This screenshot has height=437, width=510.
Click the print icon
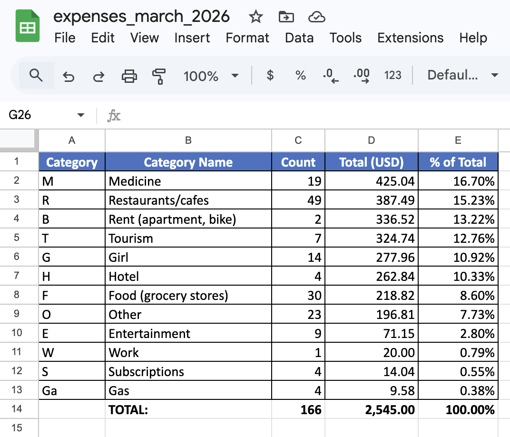129,76
